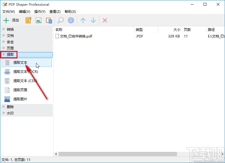Click the CSV code document icon
225x163 pixels.
7,81
